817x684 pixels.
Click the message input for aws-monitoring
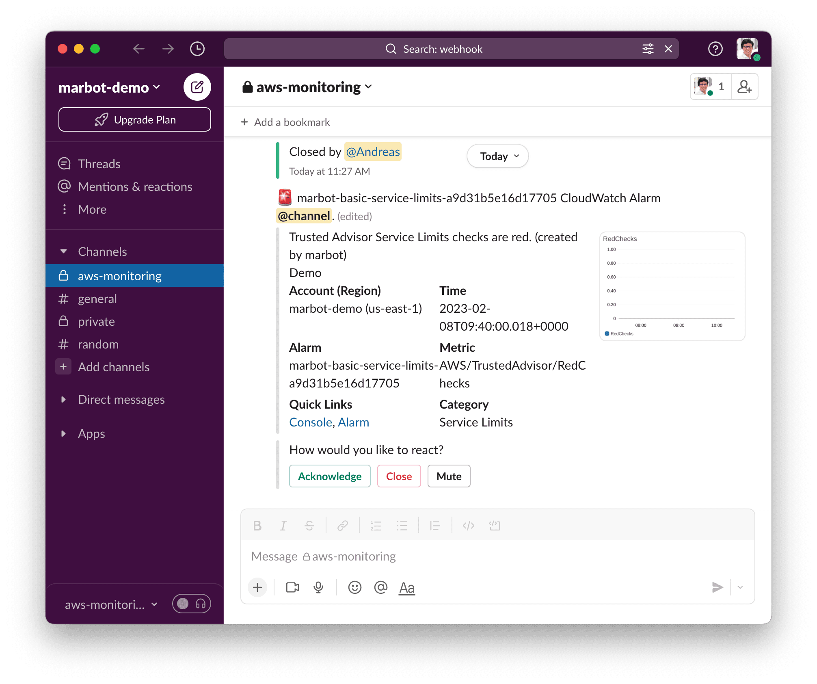[x=498, y=556]
